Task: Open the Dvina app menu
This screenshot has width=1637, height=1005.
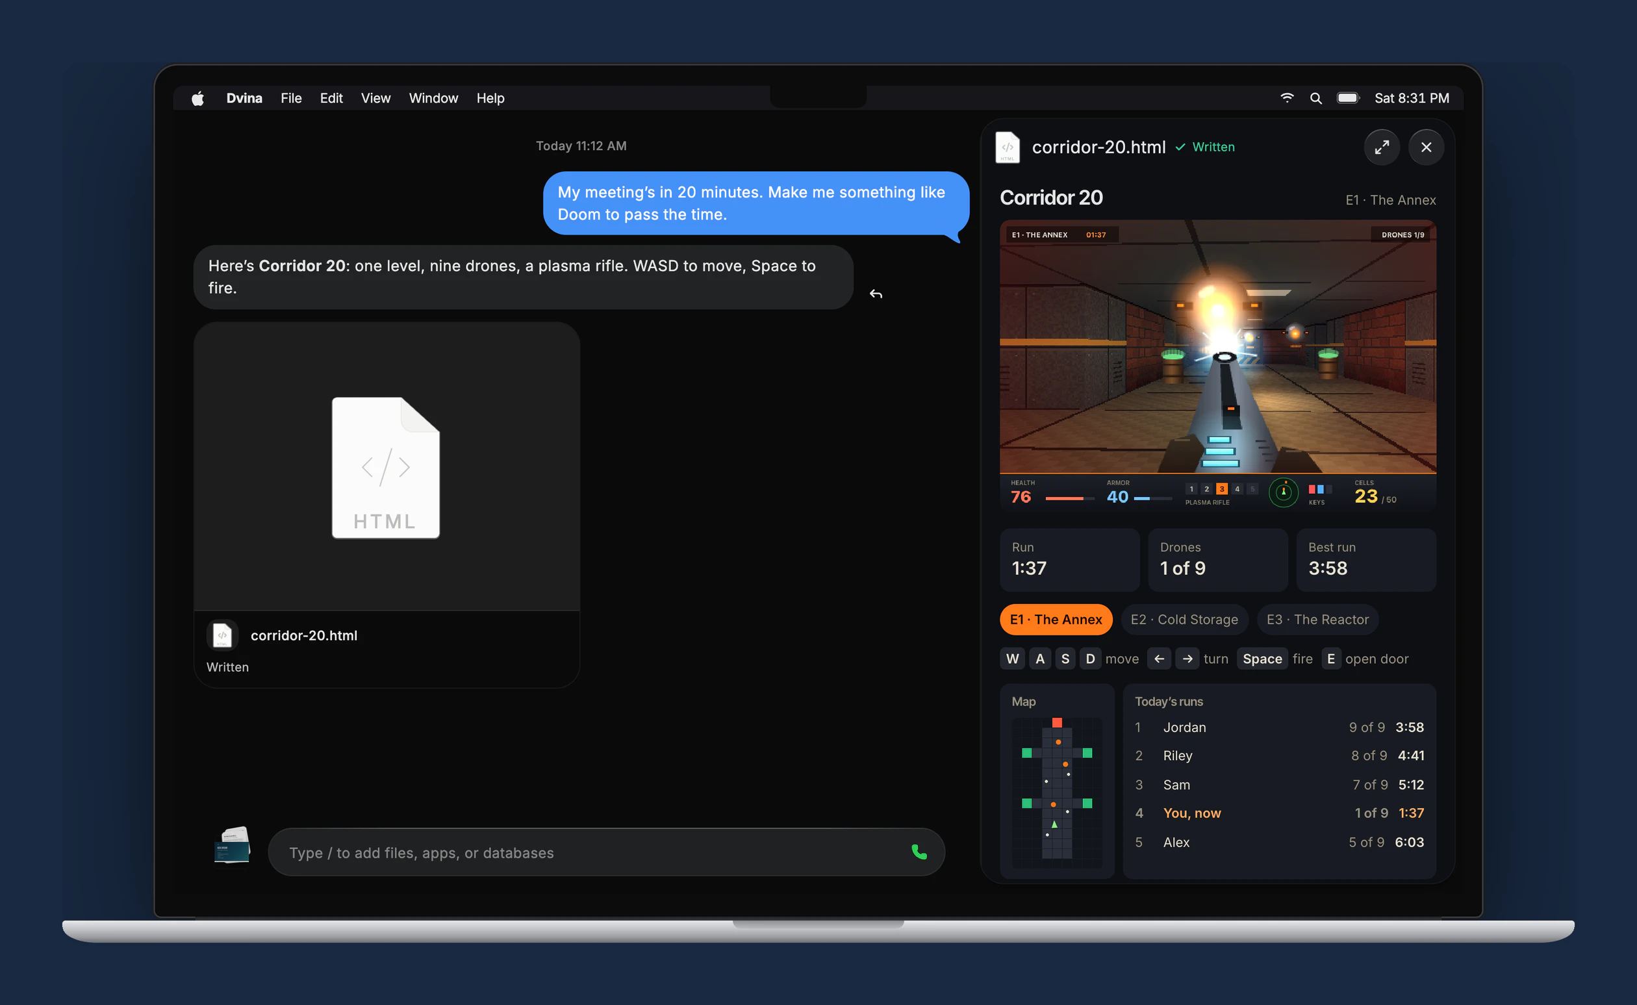Action: point(244,98)
